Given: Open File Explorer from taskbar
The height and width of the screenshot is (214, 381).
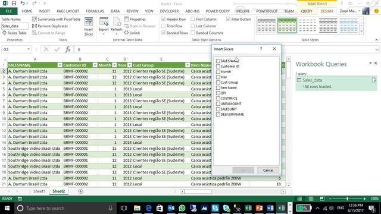Looking at the screenshot, I should [x=137, y=208].
